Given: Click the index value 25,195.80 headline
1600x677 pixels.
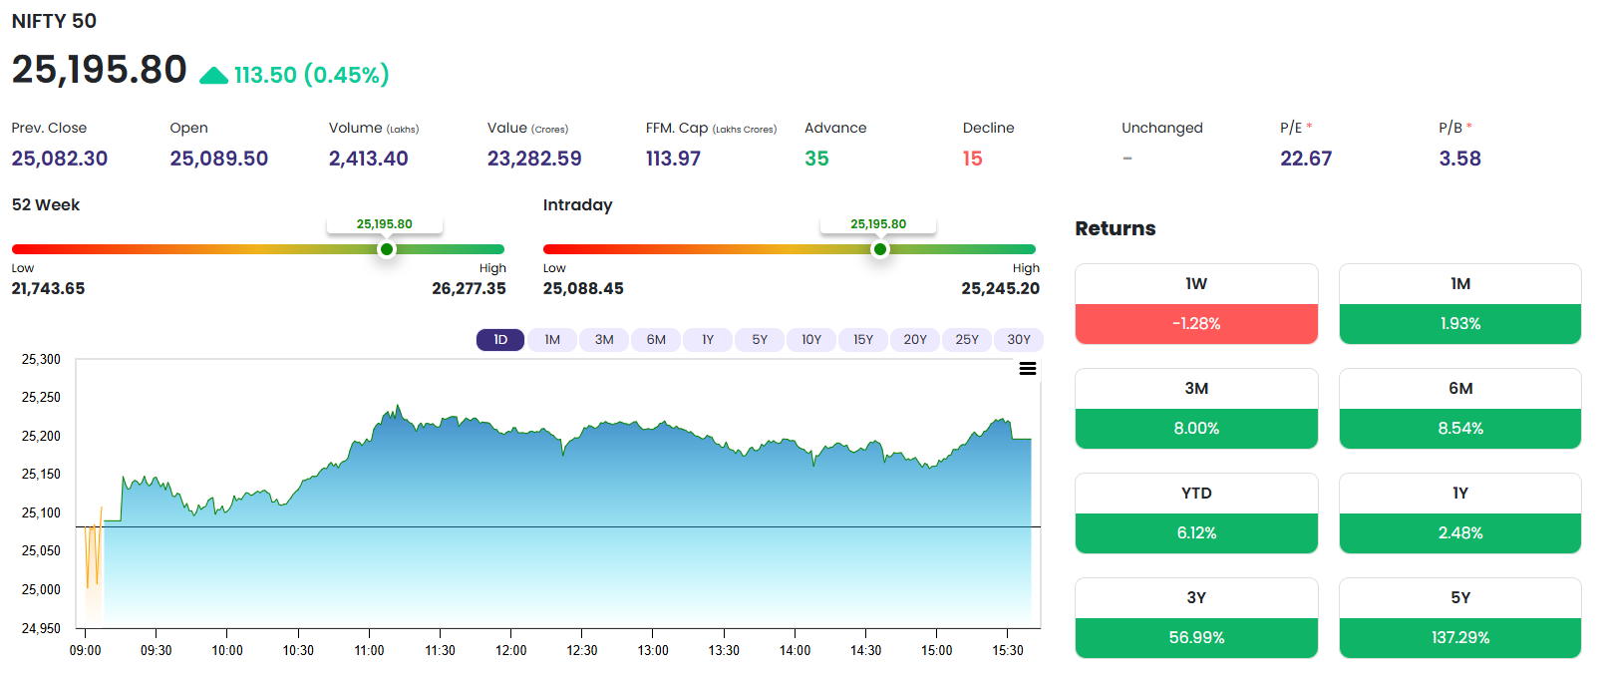Looking at the screenshot, I should [x=99, y=70].
